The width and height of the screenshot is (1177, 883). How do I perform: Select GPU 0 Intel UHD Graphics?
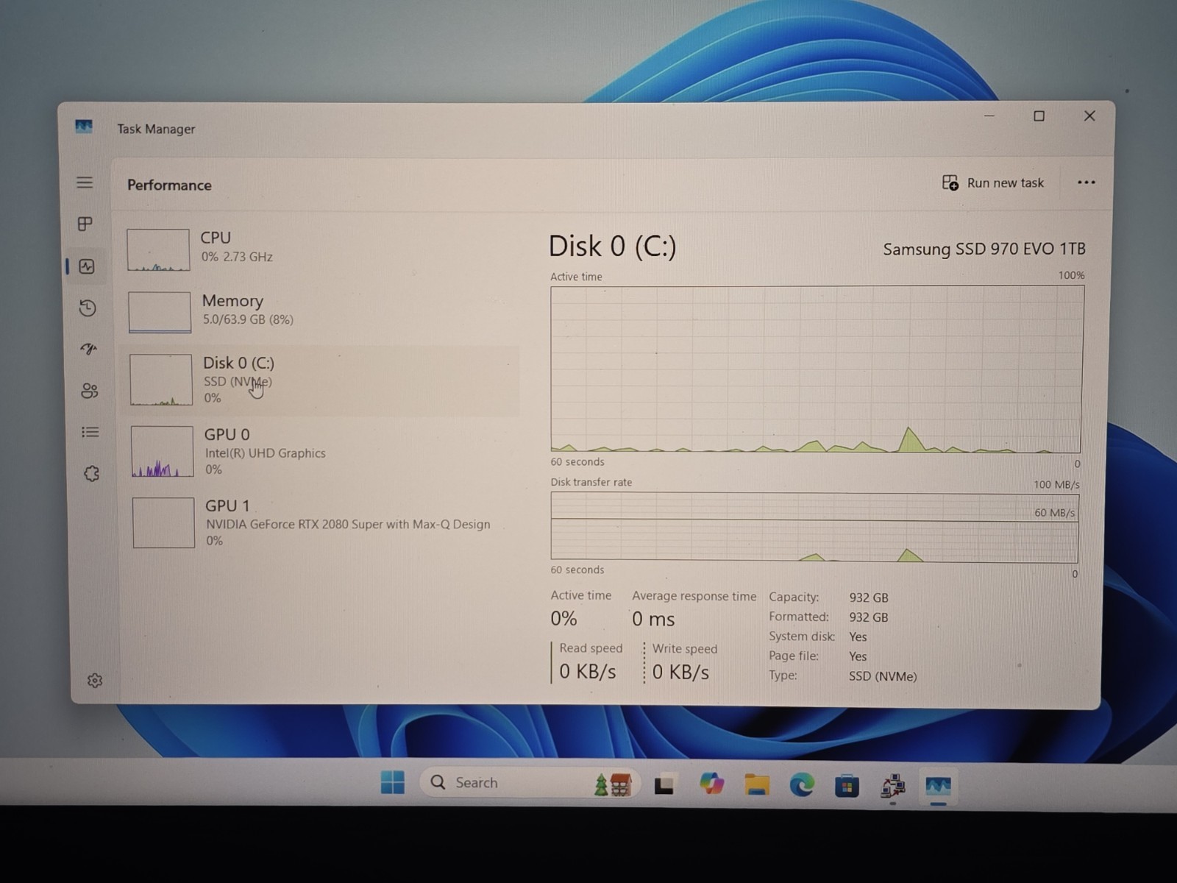320,451
